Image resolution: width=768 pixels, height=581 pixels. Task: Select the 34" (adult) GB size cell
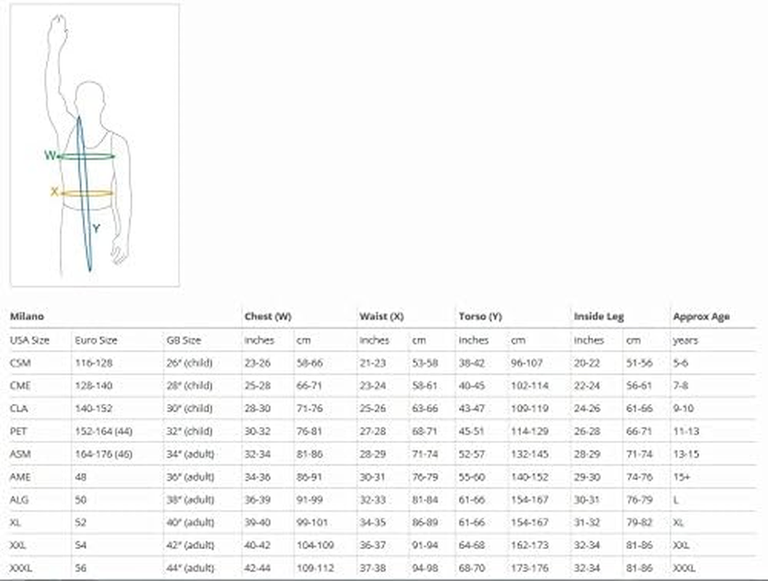189,454
